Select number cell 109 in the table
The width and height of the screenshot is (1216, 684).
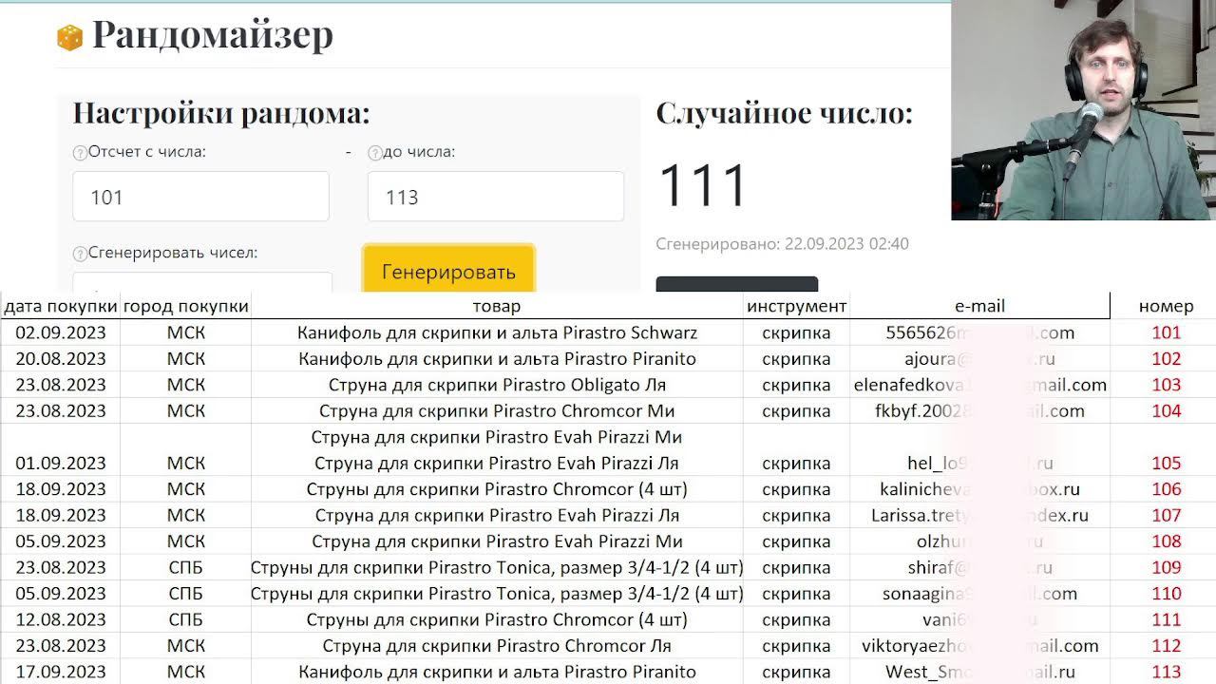(x=1166, y=568)
